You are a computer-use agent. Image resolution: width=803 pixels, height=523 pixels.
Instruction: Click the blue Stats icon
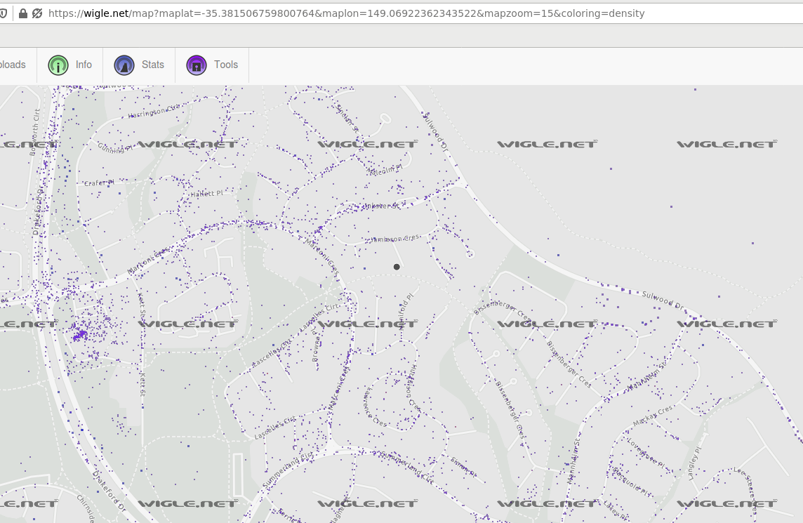tap(124, 65)
